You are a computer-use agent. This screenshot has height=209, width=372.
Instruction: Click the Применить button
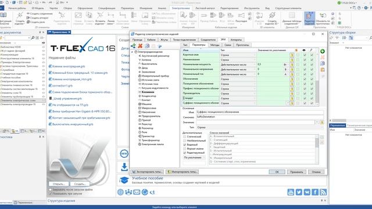(x=296, y=172)
